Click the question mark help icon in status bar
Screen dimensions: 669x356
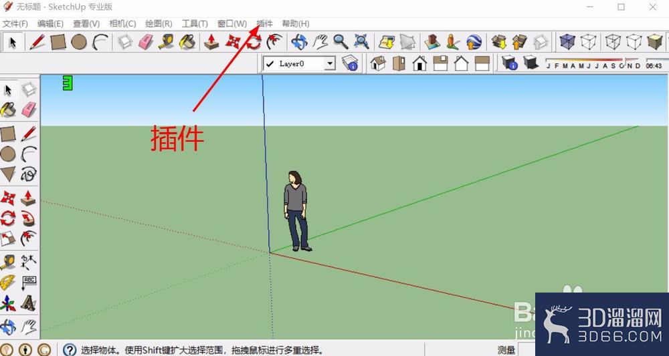pyautogui.click(x=69, y=349)
